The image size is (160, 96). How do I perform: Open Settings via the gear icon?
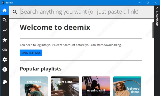coord(5,60)
